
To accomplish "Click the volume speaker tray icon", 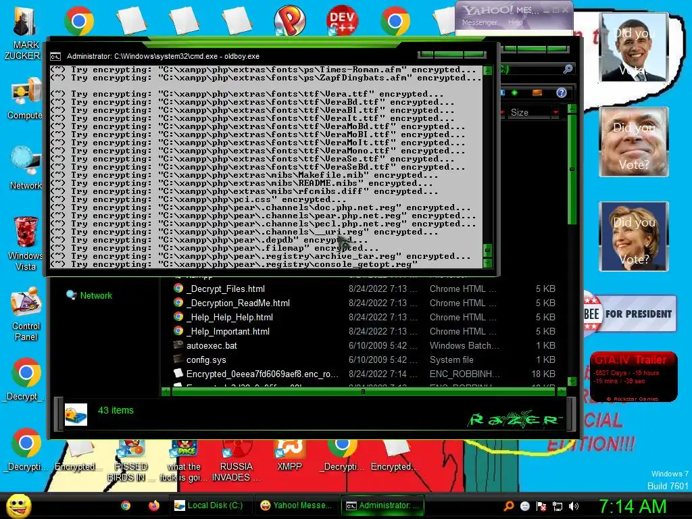I will coord(573,506).
